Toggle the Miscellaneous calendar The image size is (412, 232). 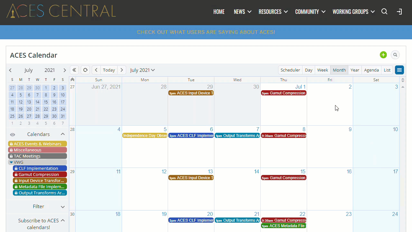point(37,150)
